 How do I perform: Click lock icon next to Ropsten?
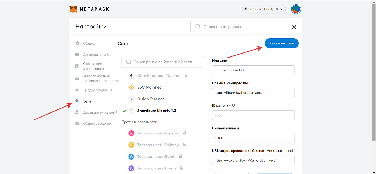click(185, 133)
